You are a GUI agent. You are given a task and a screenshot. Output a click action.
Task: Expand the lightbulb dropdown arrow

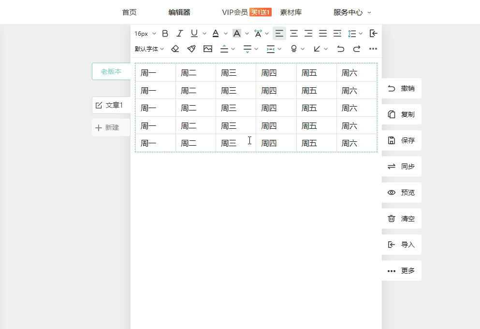[x=303, y=49]
